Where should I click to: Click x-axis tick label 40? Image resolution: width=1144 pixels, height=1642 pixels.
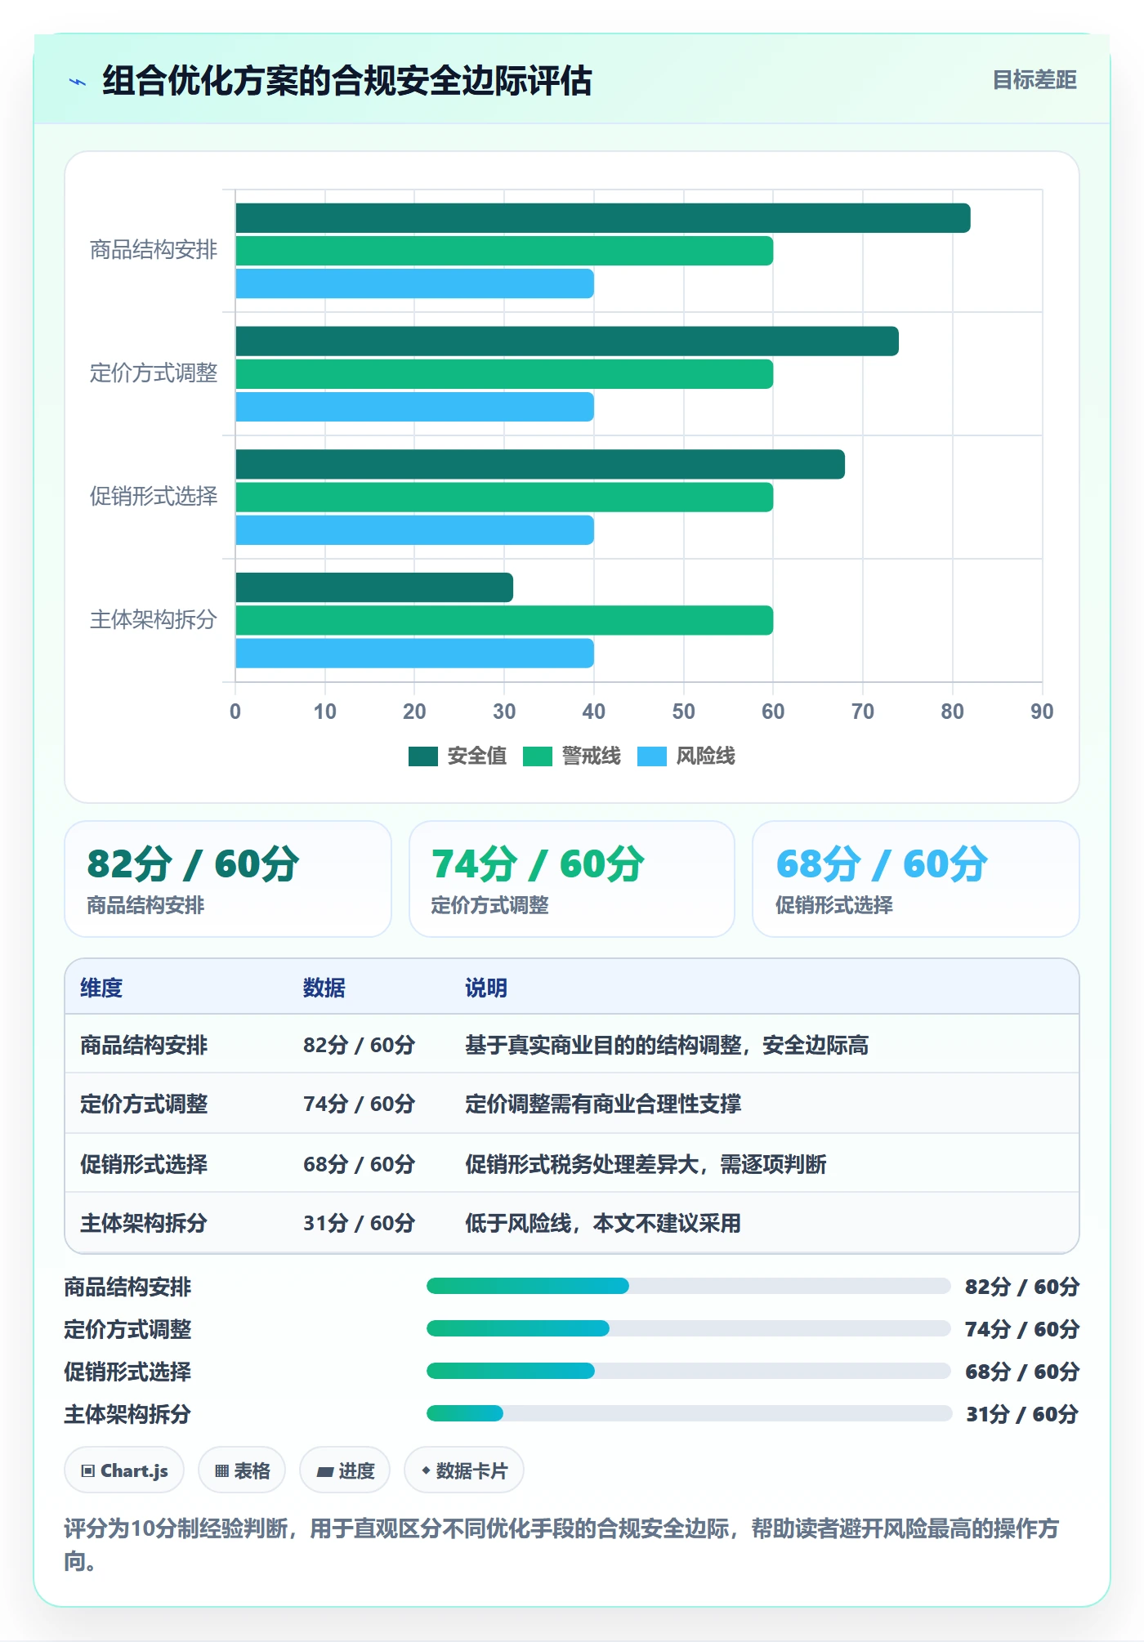pyautogui.click(x=594, y=712)
